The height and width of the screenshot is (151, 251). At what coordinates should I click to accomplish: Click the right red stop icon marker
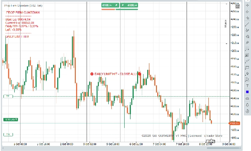[139, 74]
